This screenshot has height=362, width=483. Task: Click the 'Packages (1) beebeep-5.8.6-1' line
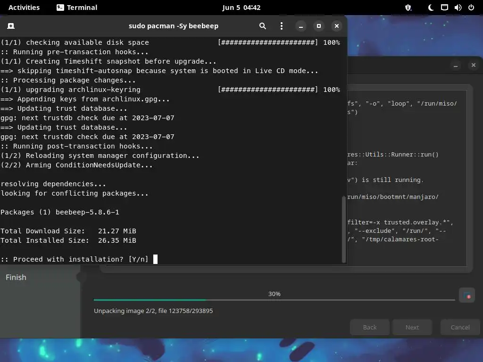pyautogui.click(x=60, y=212)
